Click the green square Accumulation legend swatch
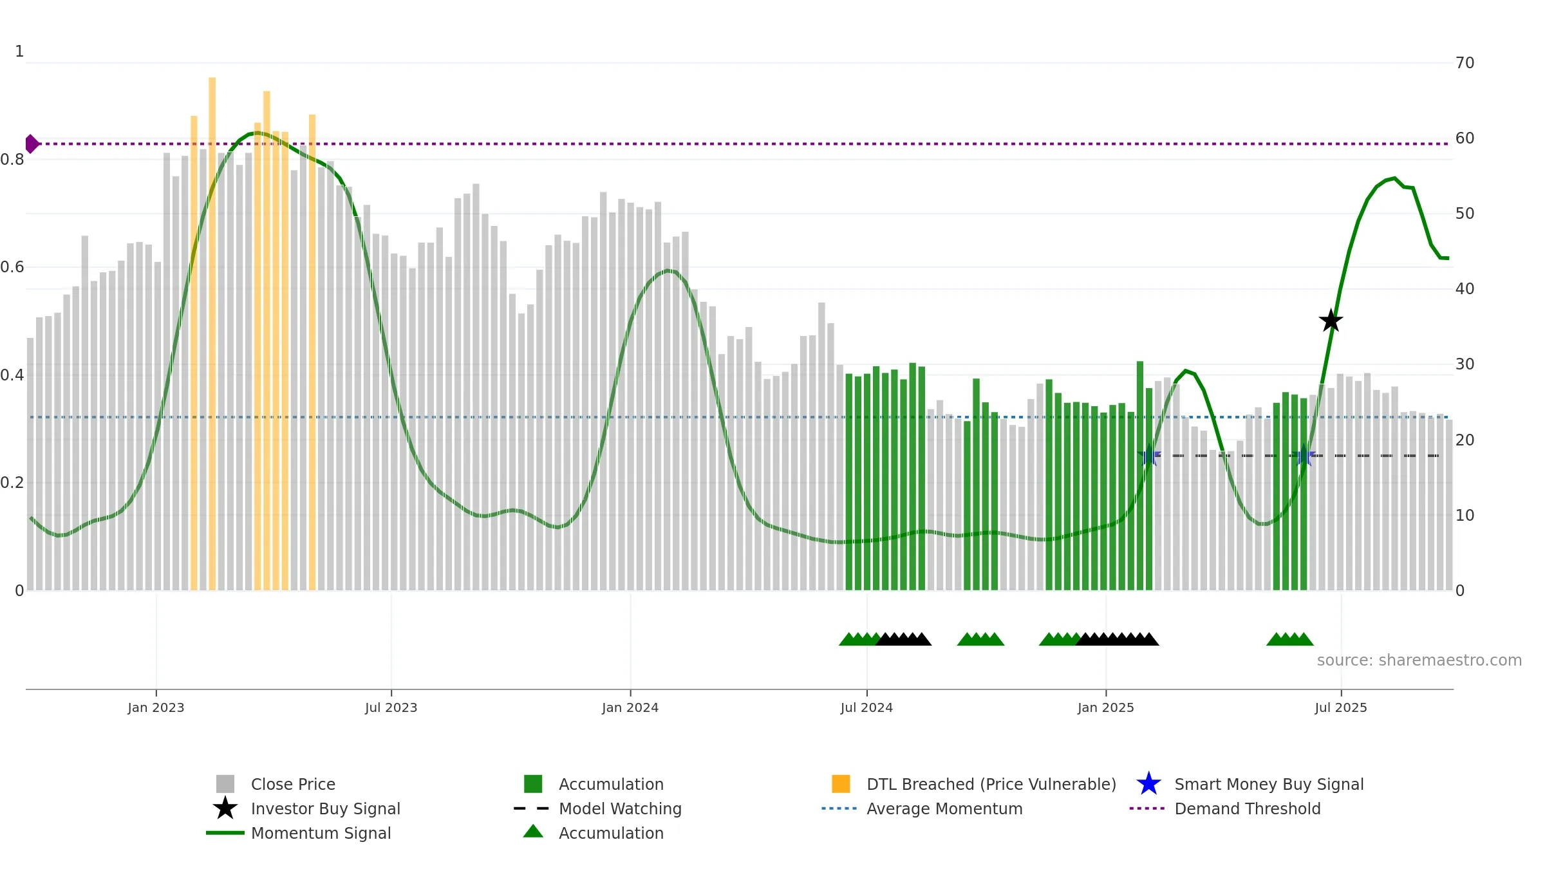The image size is (1545, 869). click(533, 784)
